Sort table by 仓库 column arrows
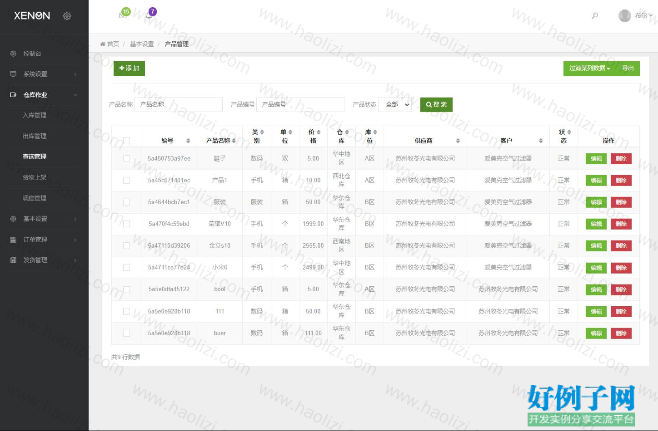 (347, 132)
